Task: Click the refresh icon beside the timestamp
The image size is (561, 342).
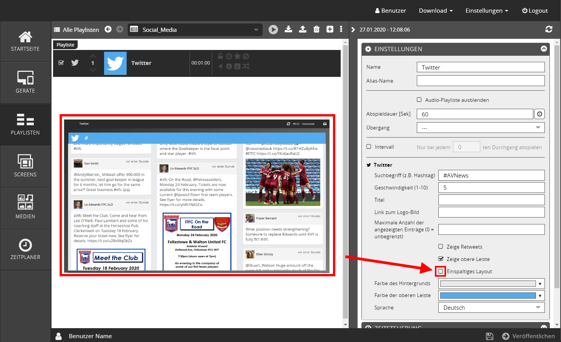Action: [x=549, y=29]
